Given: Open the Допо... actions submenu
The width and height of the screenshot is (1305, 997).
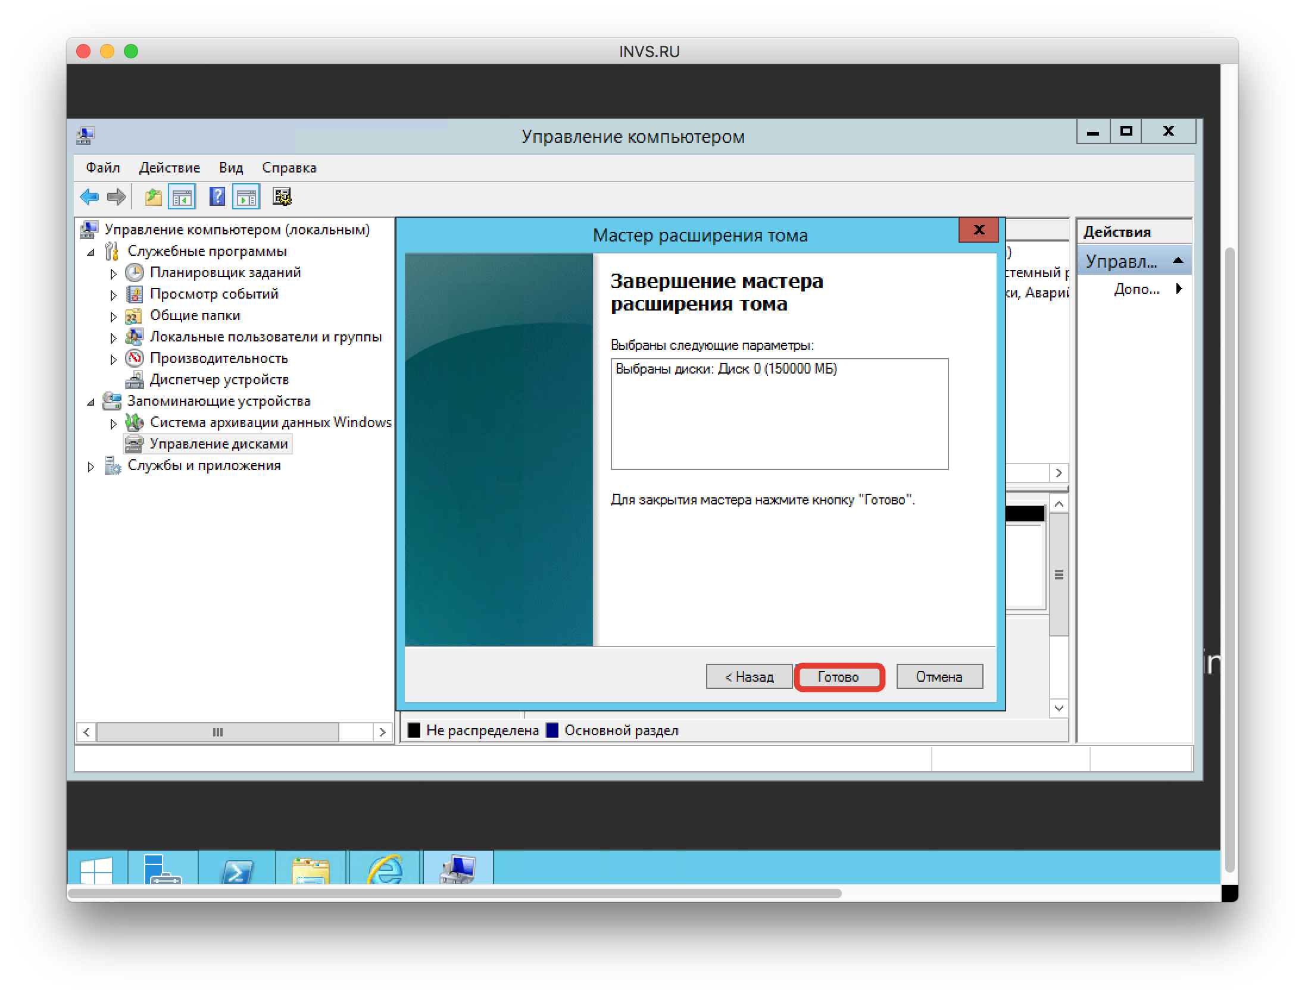Looking at the screenshot, I should [1179, 289].
